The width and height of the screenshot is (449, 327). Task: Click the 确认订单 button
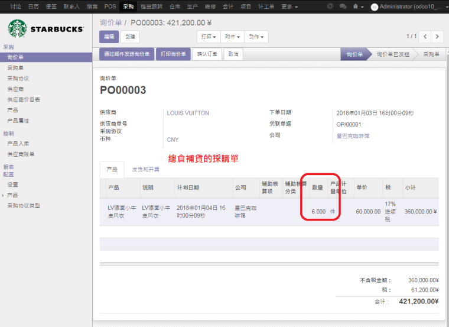207,54
